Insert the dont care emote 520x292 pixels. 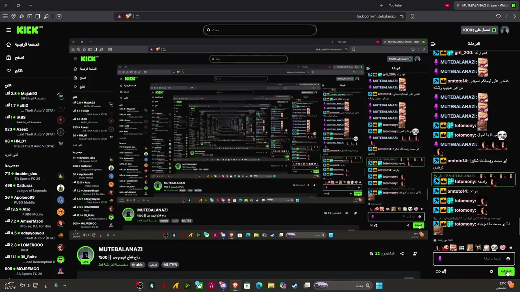(x=461, y=247)
